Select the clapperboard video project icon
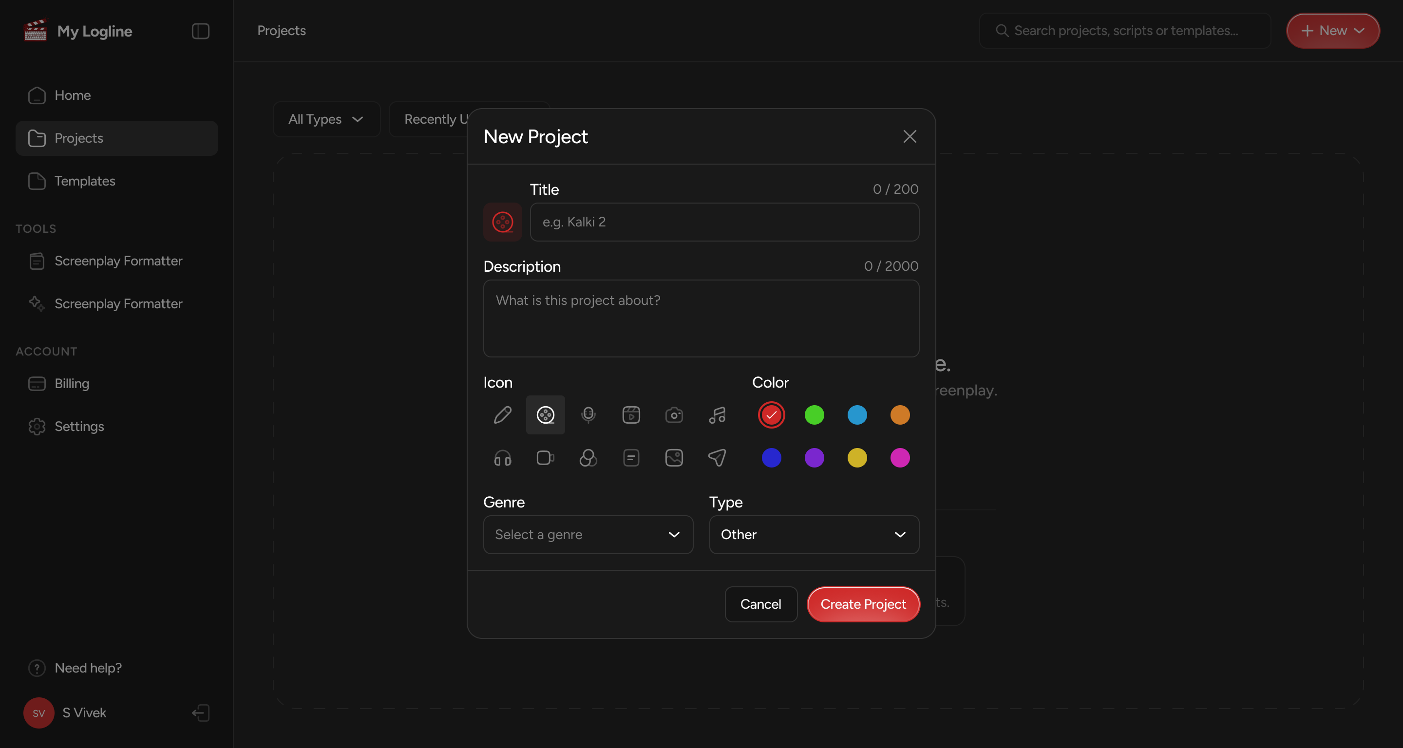 coord(631,415)
